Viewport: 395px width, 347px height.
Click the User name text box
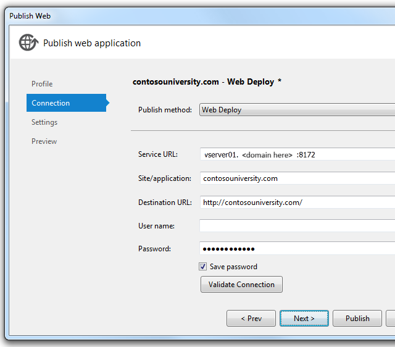[297, 226]
